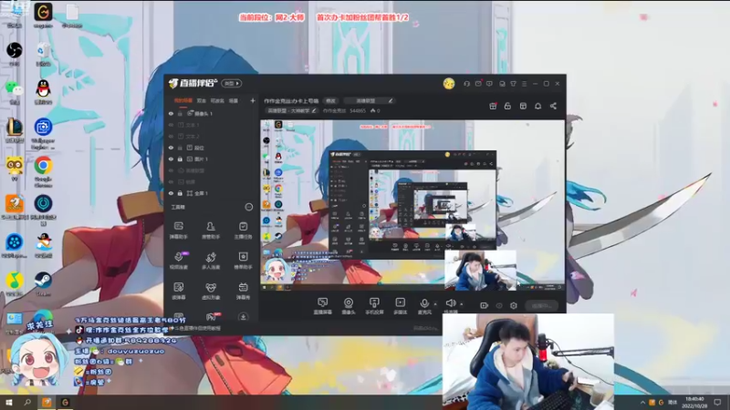Open the skin shirt icon in the title bar

(513, 84)
